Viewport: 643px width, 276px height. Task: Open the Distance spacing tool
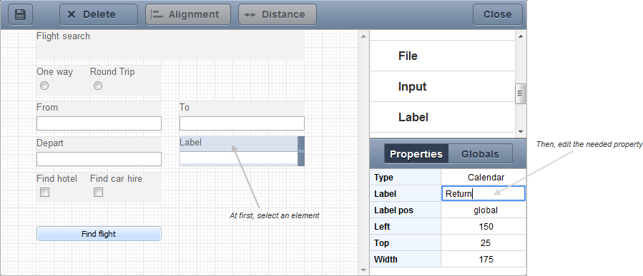278,14
